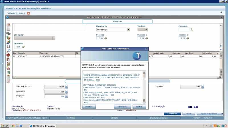228x128 pixels.
Task: Click the Despesas value field
Action: point(55,96)
